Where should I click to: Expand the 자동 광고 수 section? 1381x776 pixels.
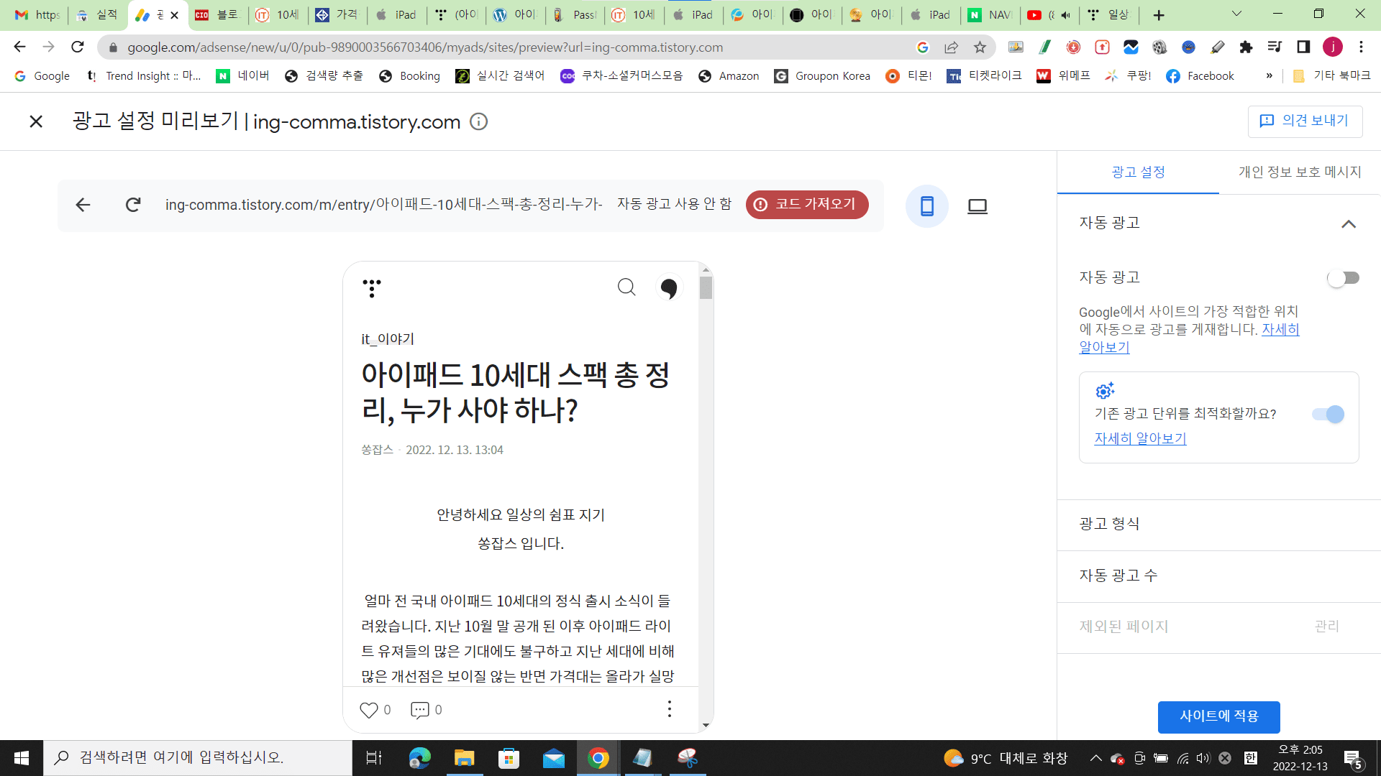(x=1219, y=576)
